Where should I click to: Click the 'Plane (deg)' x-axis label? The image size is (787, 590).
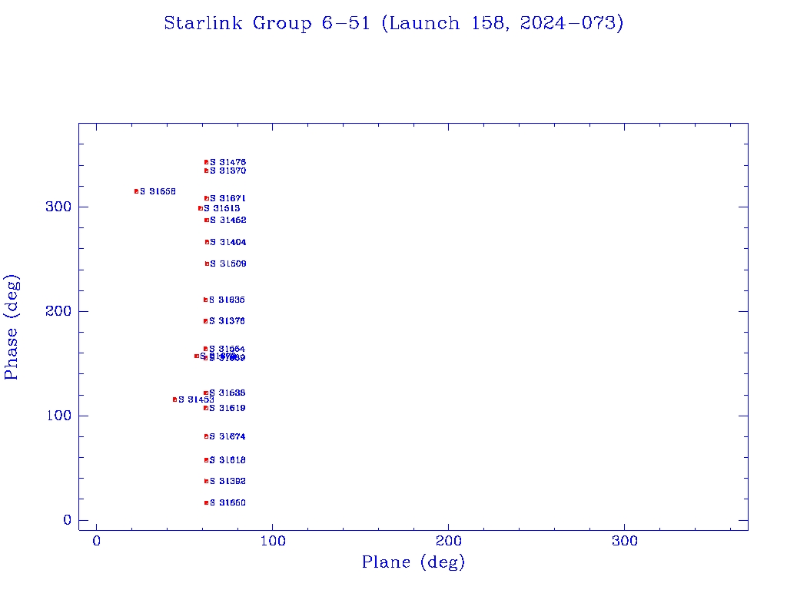pyautogui.click(x=413, y=562)
